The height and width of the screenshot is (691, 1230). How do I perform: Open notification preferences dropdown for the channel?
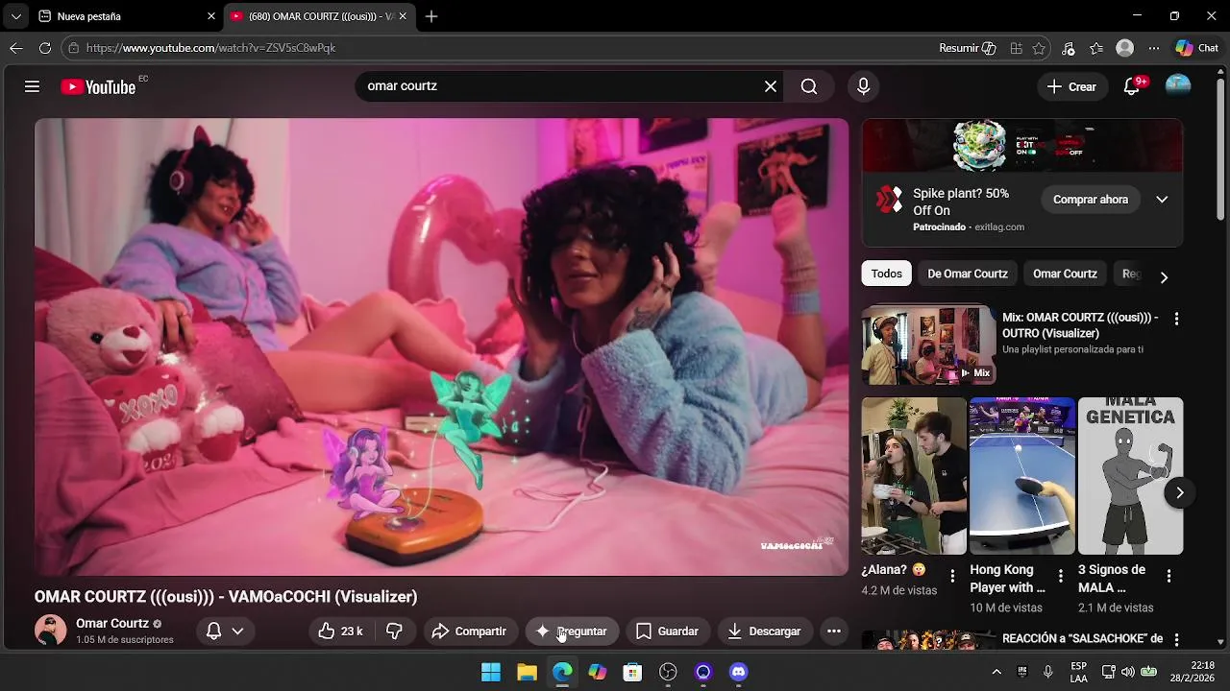pyautogui.click(x=226, y=631)
